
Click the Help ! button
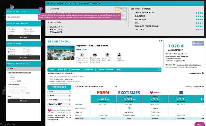[x=199, y=124]
